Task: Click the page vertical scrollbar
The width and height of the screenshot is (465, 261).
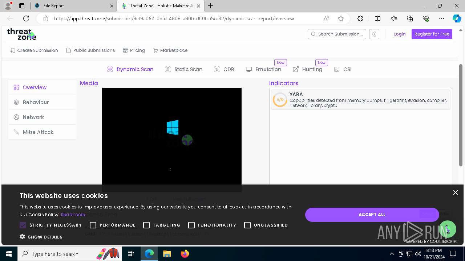Action: [x=461, y=115]
